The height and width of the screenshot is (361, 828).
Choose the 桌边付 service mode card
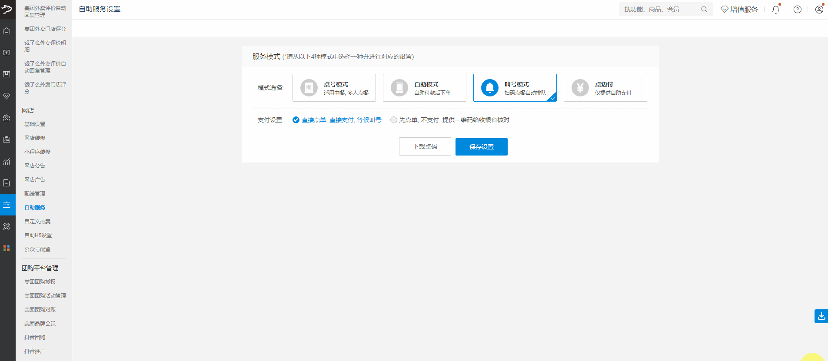point(605,88)
